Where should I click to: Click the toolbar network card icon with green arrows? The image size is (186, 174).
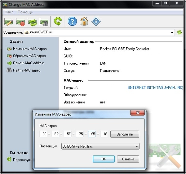point(32,22)
